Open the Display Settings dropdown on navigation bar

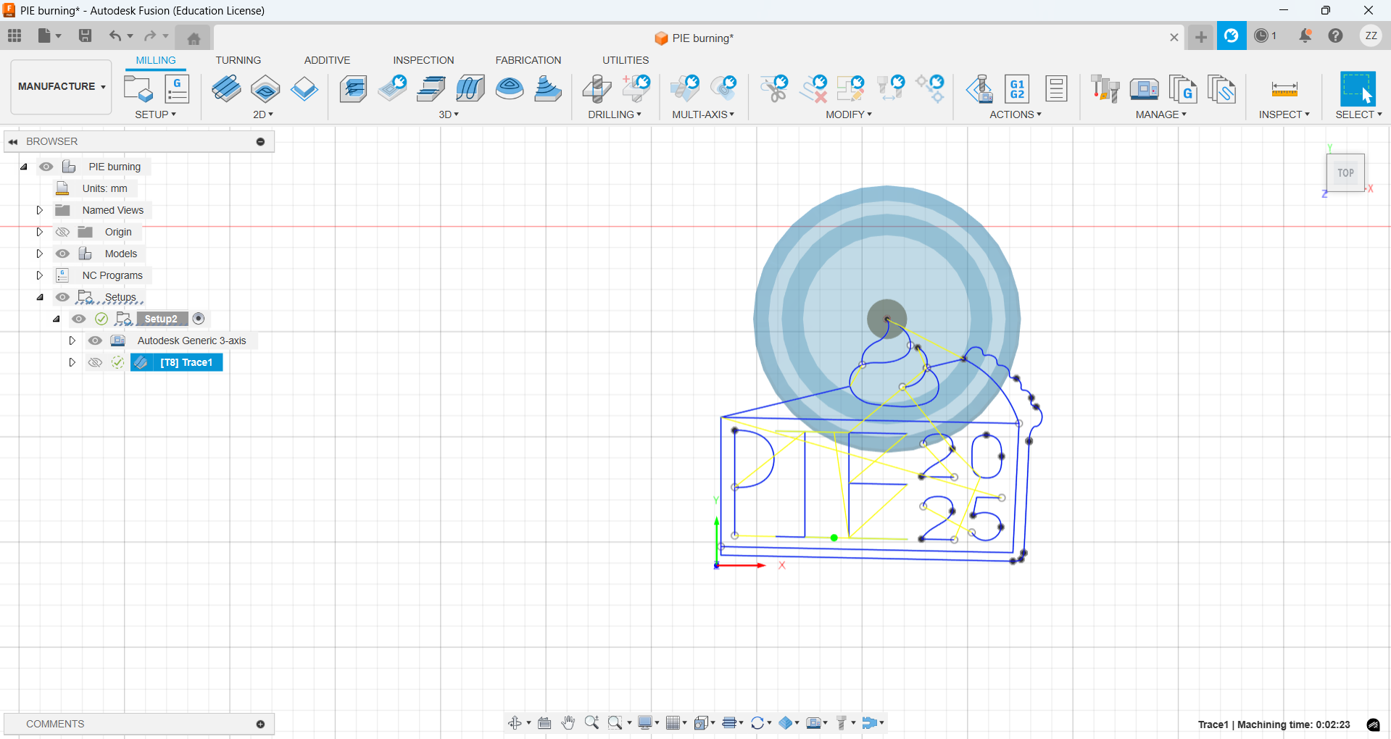(x=656, y=722)
